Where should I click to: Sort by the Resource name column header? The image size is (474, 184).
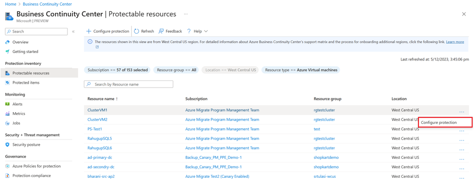pos(103,99)
